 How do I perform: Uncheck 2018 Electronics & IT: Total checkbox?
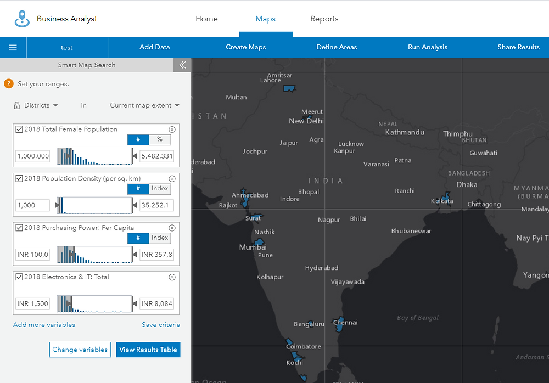click(x=19, y=277)
